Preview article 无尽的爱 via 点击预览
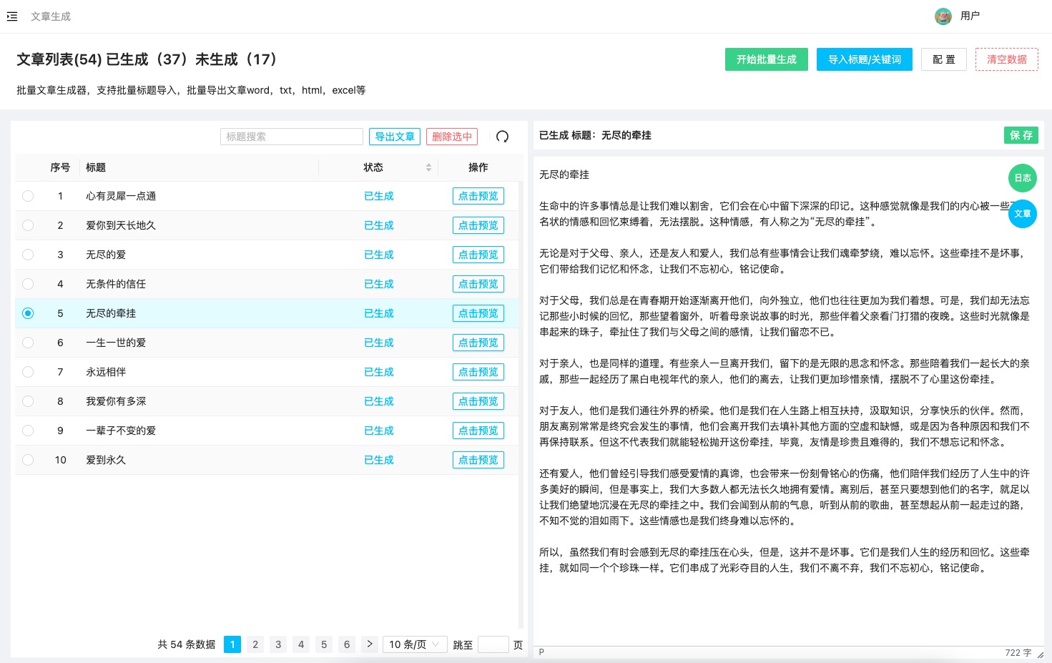Screen dimensions: 1052x663 478,255
